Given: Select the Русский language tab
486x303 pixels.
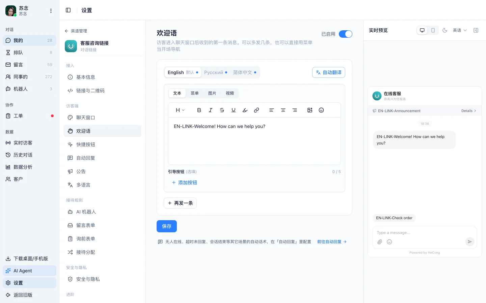Looking at the screenshot, I should click(x=216, y=72).
